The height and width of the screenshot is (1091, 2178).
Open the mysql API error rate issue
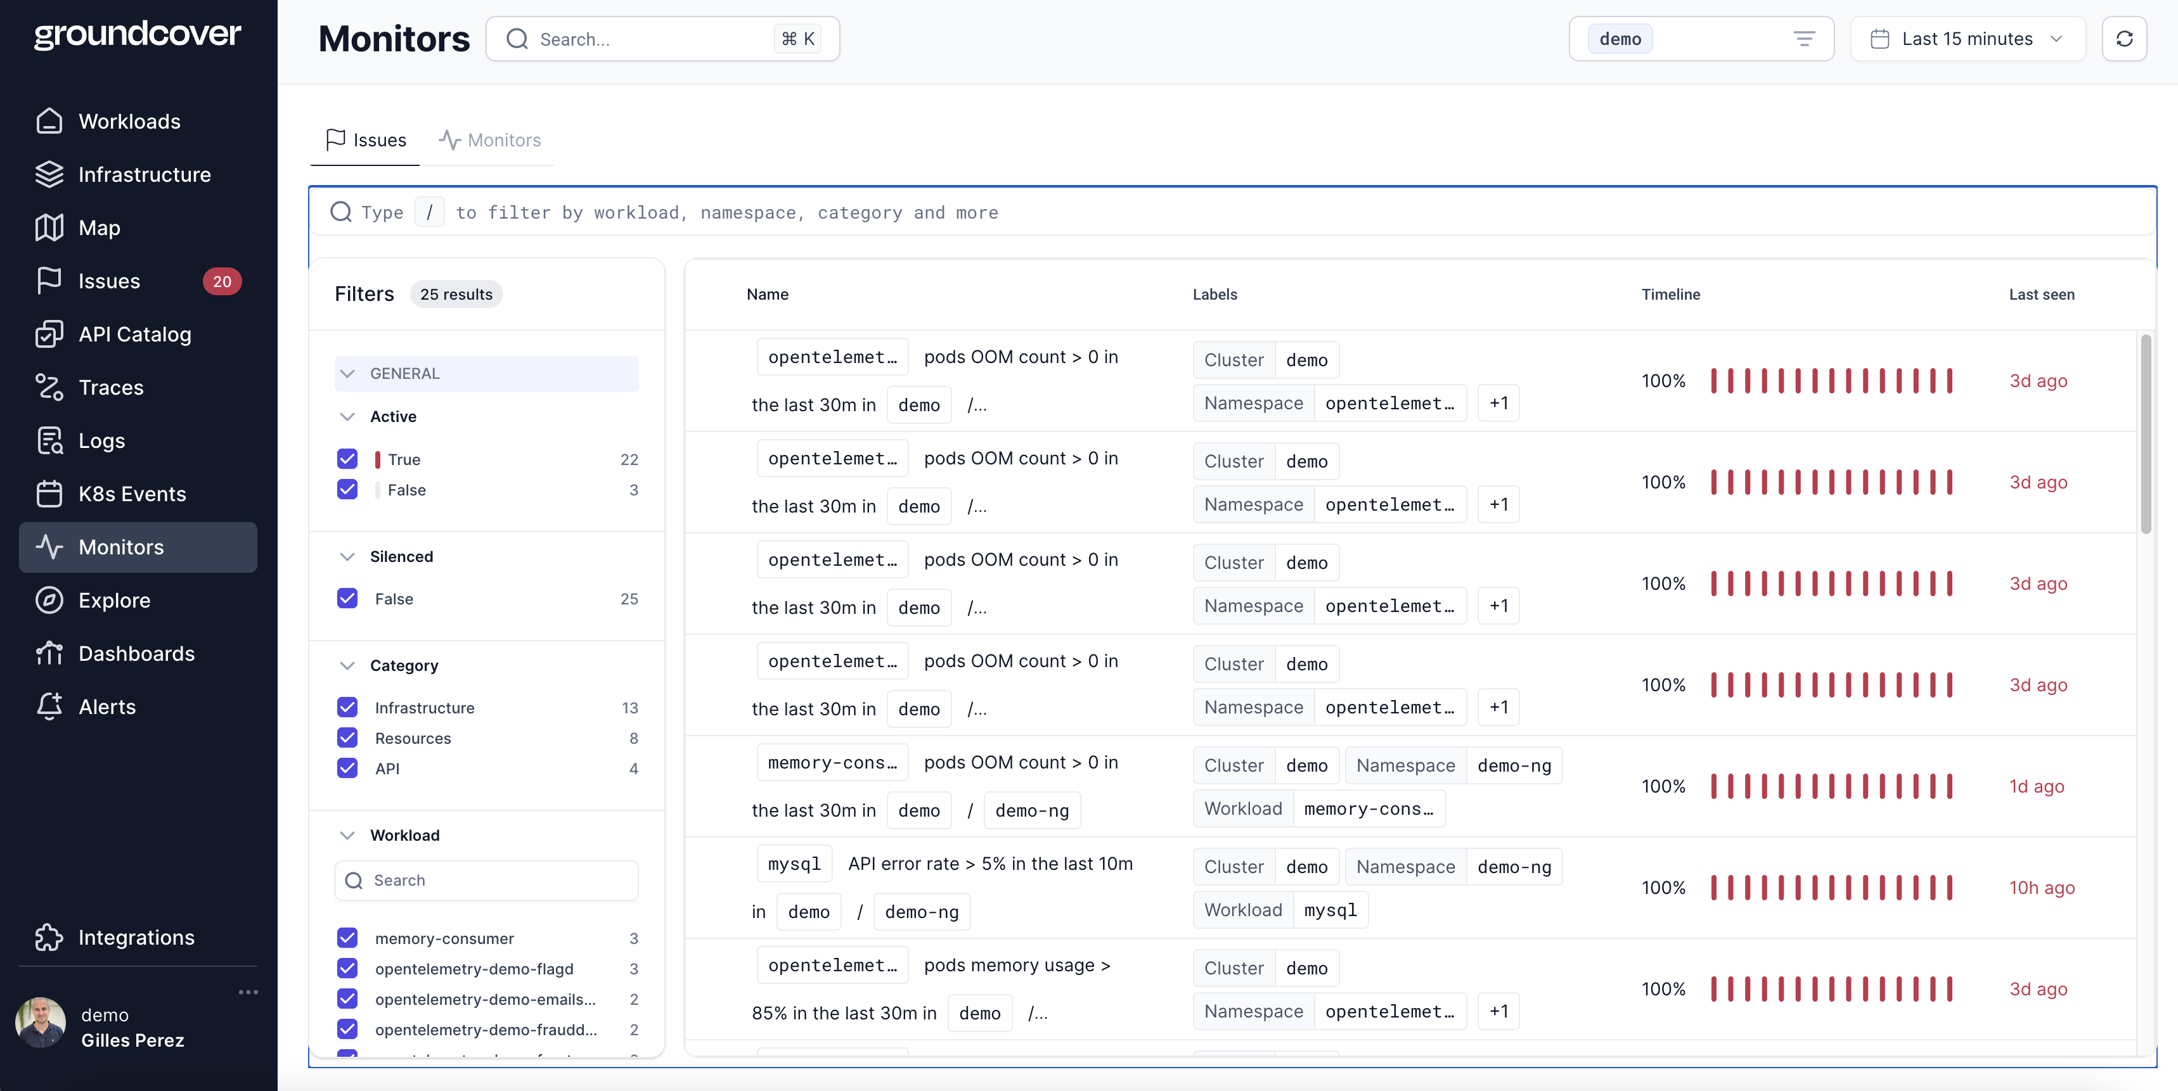[989, 864]
